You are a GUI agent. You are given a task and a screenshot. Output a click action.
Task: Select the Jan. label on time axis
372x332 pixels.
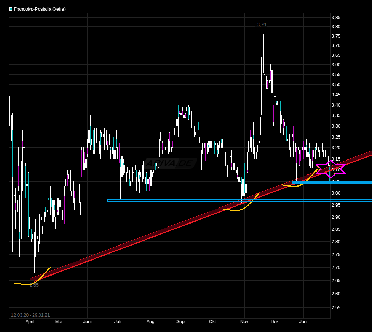(304, 322)
